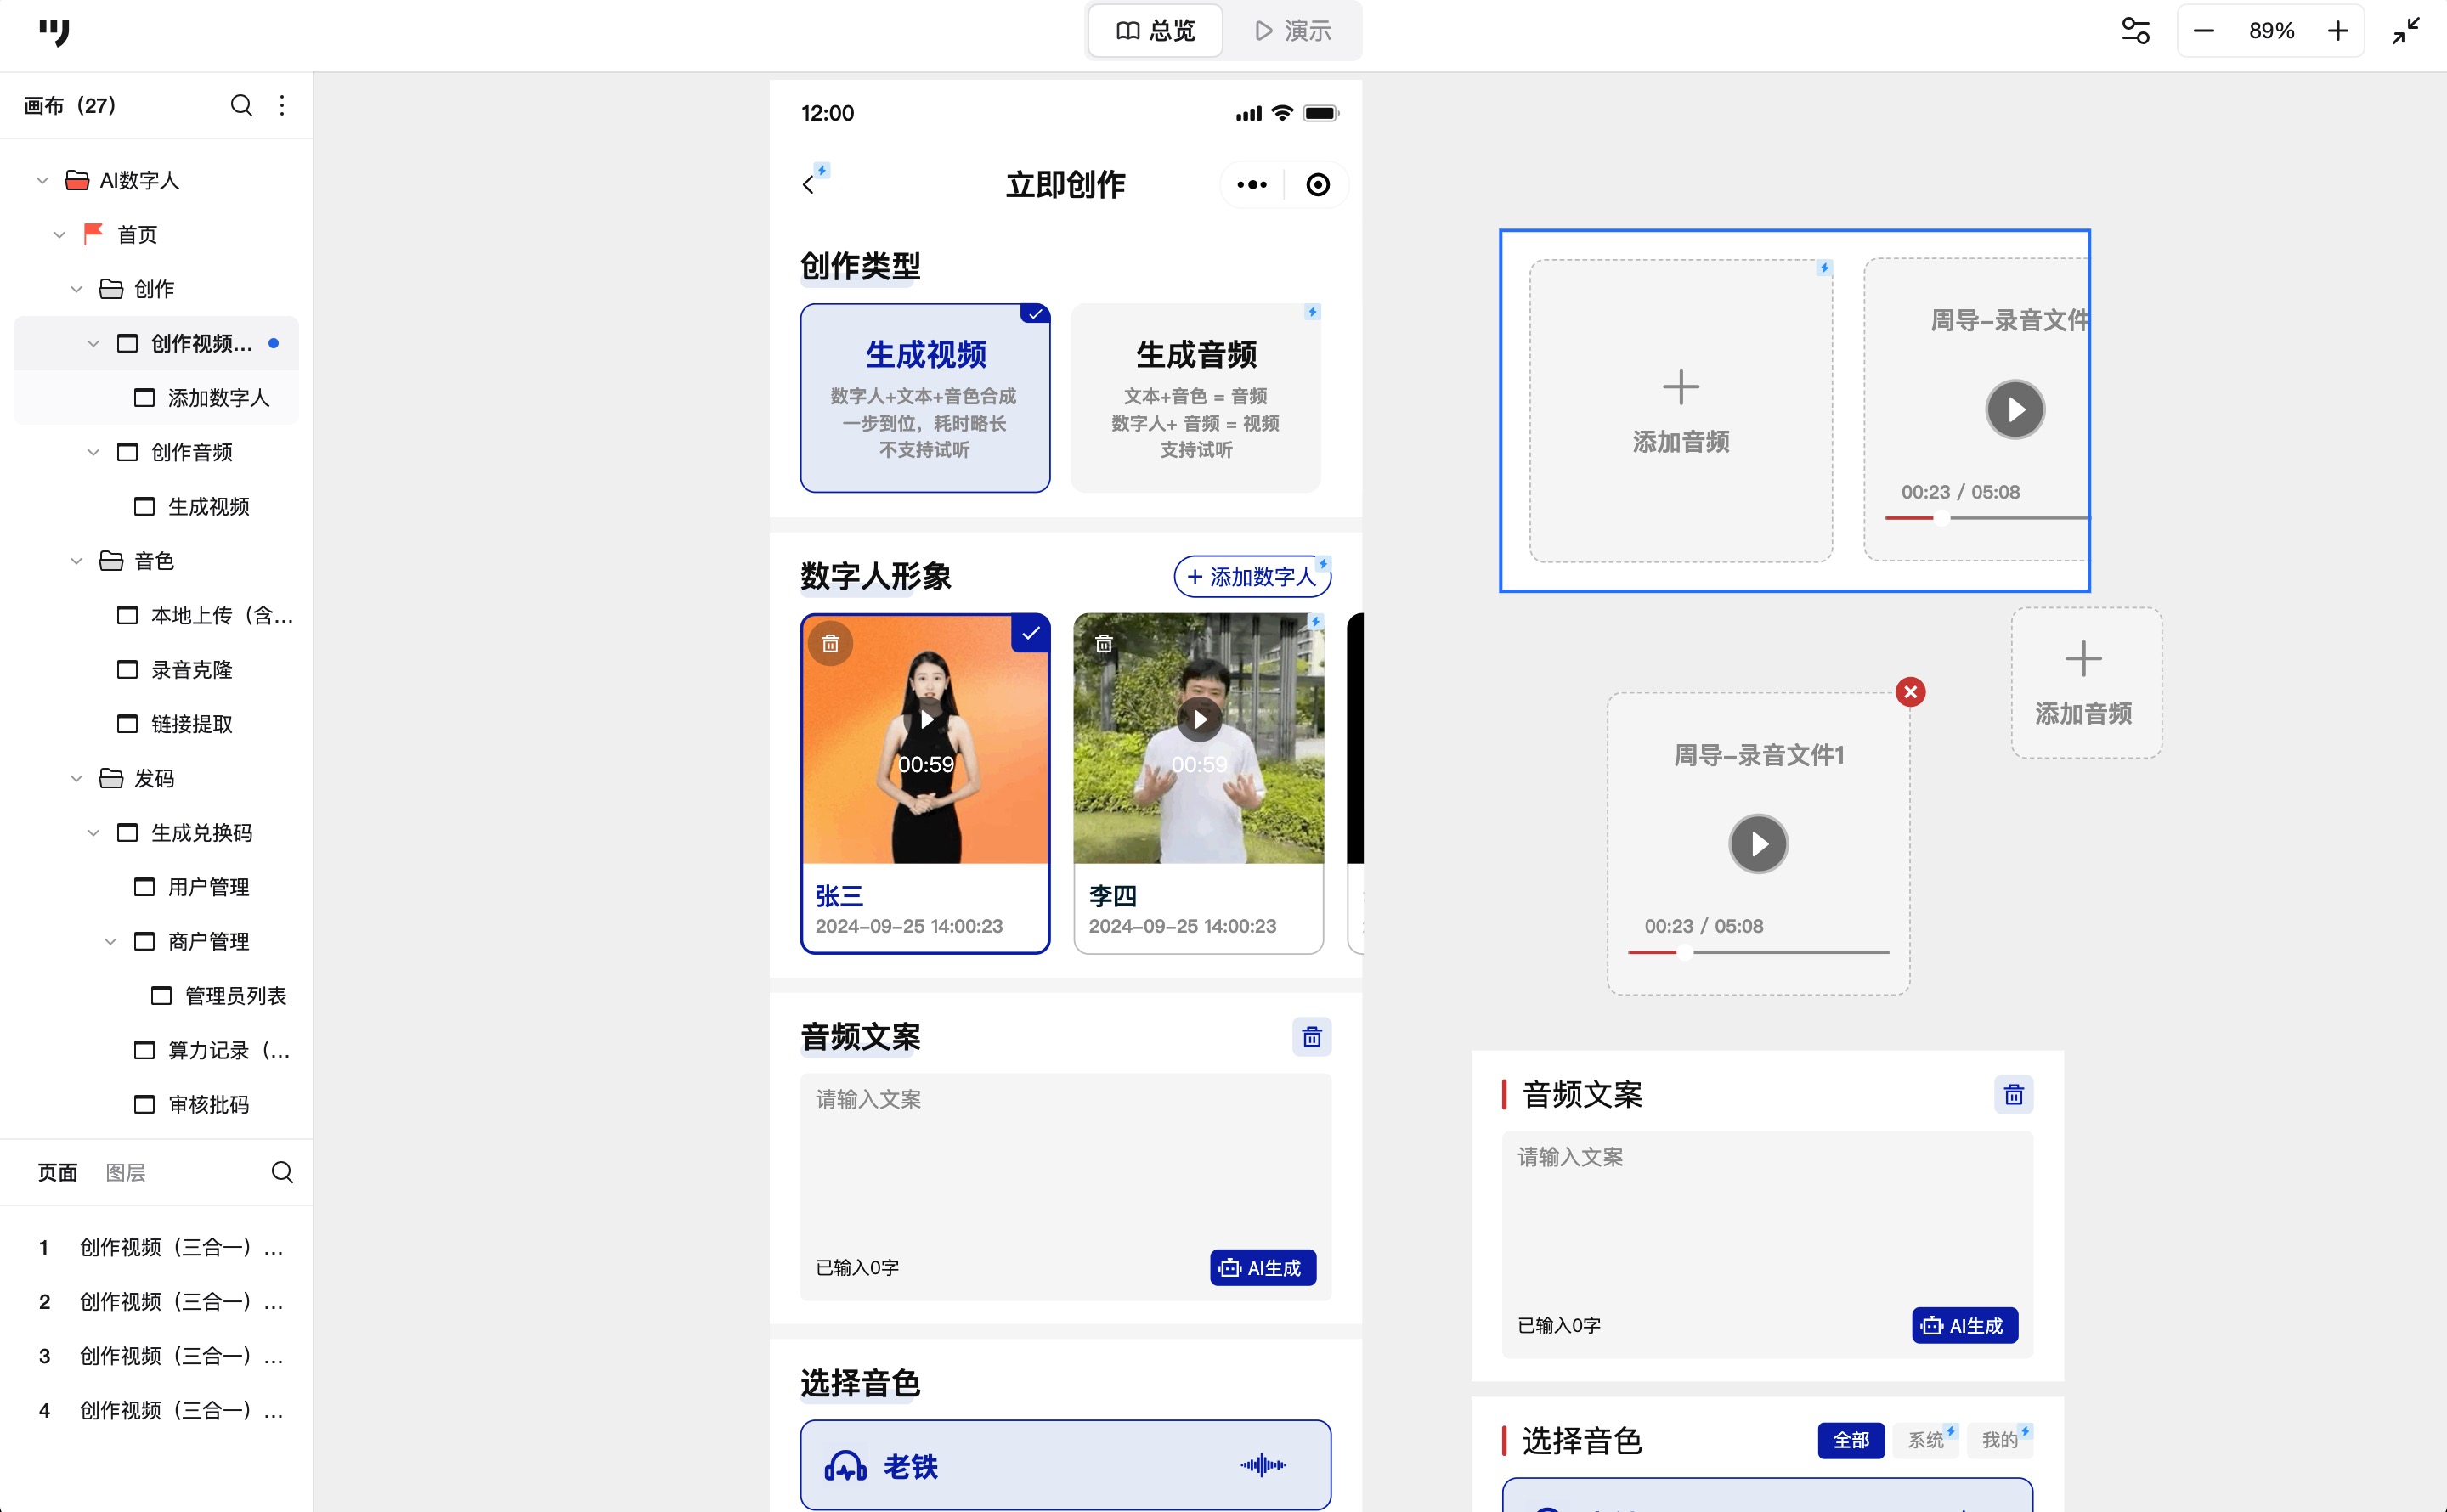Zoom out with the minus button
2447x1512 pixels.
[x=2204, y=31]
